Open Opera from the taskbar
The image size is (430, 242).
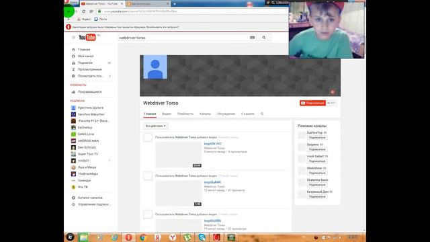click(128, 237)
